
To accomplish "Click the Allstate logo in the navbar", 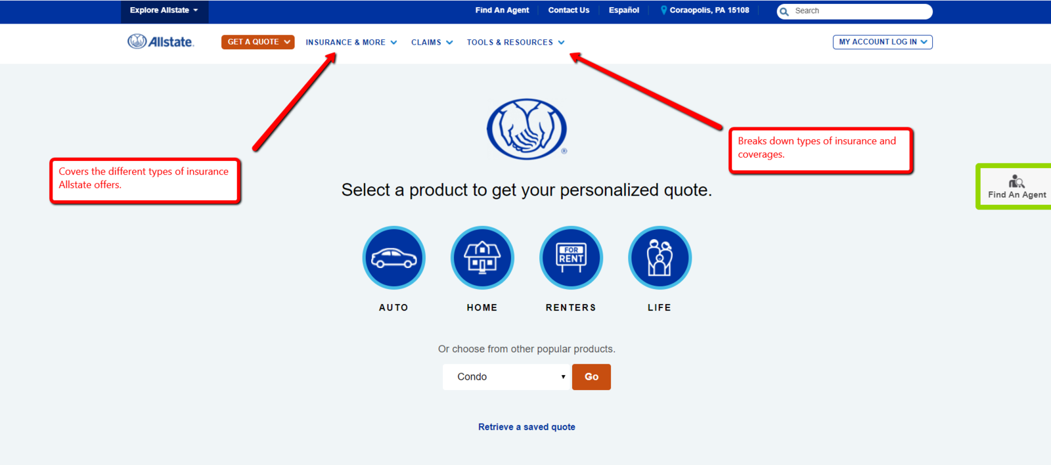I will tap(161, 41).
